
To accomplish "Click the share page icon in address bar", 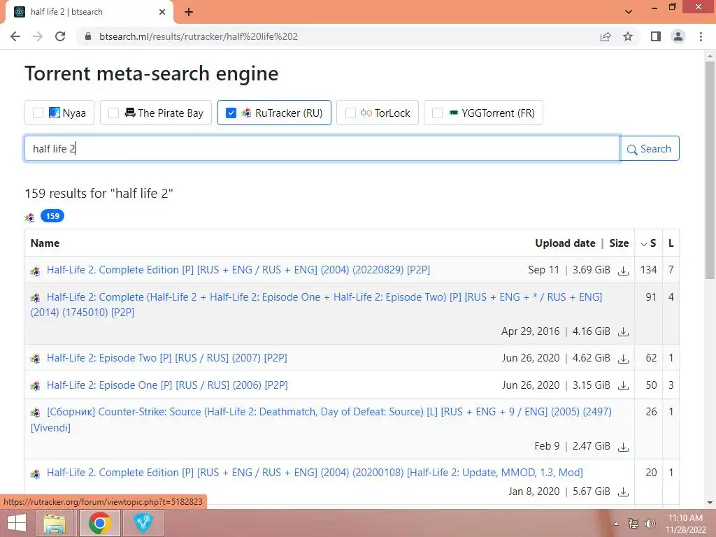I will [x=606, y=36].
